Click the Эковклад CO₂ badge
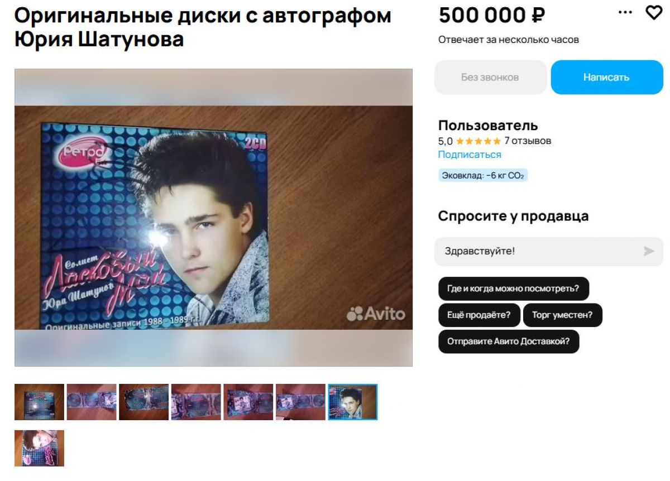The image size is (670, 481). 483,175
